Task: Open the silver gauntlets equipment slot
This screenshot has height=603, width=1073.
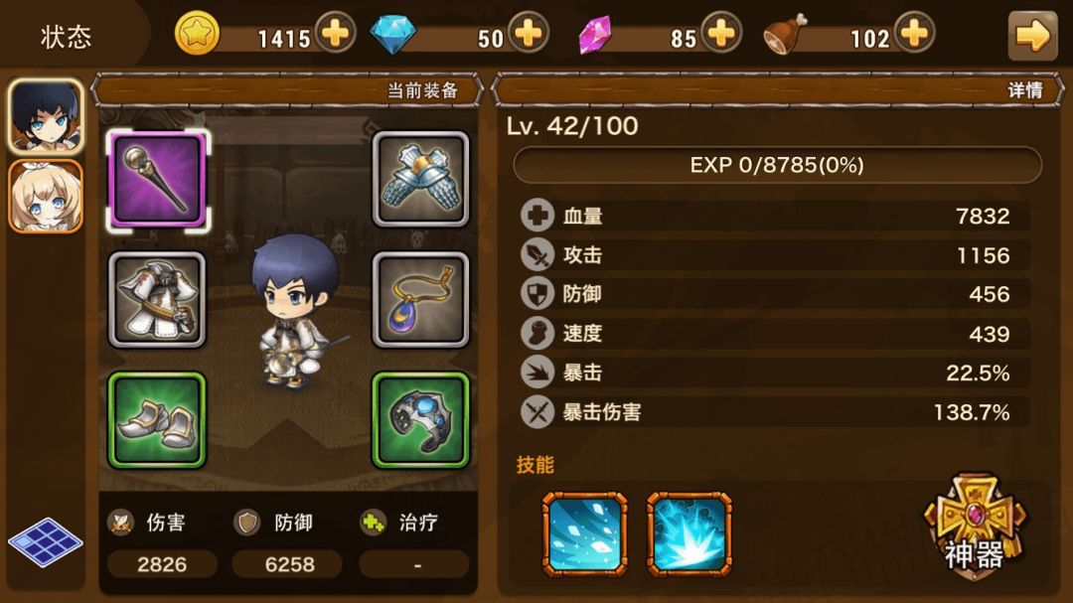Action: pyautogui.click(x=420, y=180)
